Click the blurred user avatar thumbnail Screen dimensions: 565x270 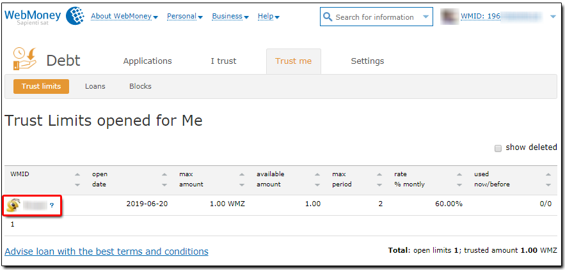click(449, 17)
